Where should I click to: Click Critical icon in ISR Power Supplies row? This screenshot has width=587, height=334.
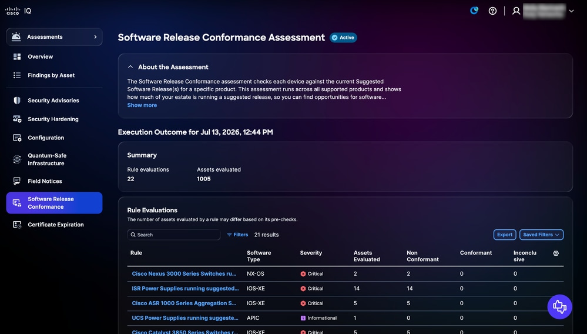point(303,289)
